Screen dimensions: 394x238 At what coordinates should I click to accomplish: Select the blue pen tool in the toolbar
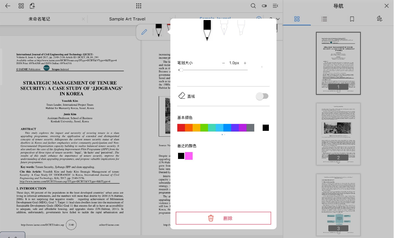144,32
